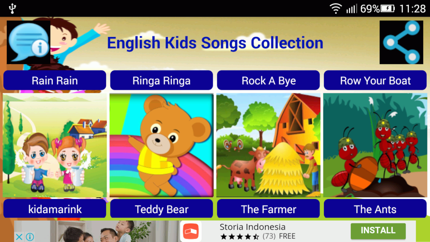Viewport: 430px width, 242px height.
Task: Select the kidamarink song button
Action: point(55,209)
